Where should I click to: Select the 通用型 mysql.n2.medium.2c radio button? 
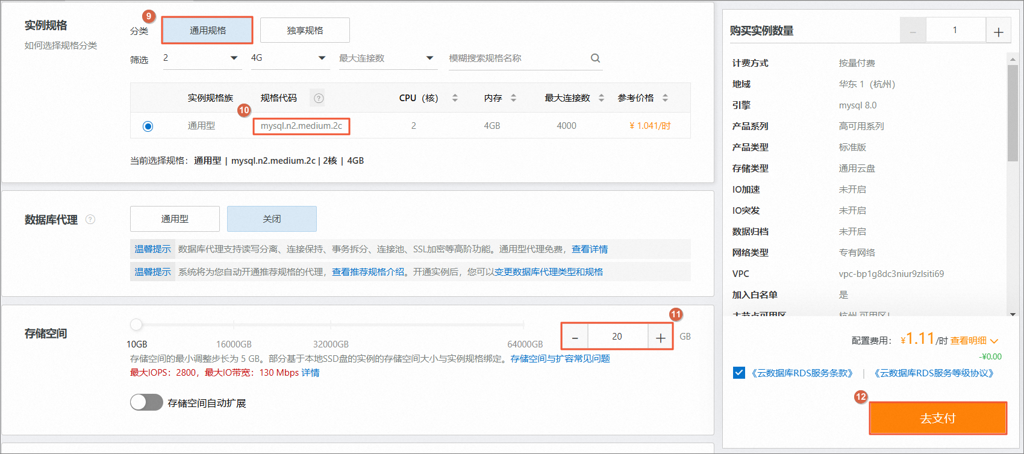coord(148,126)
